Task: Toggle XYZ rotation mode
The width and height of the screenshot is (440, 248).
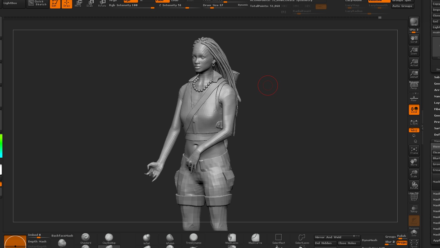Action: click(414, 130)
